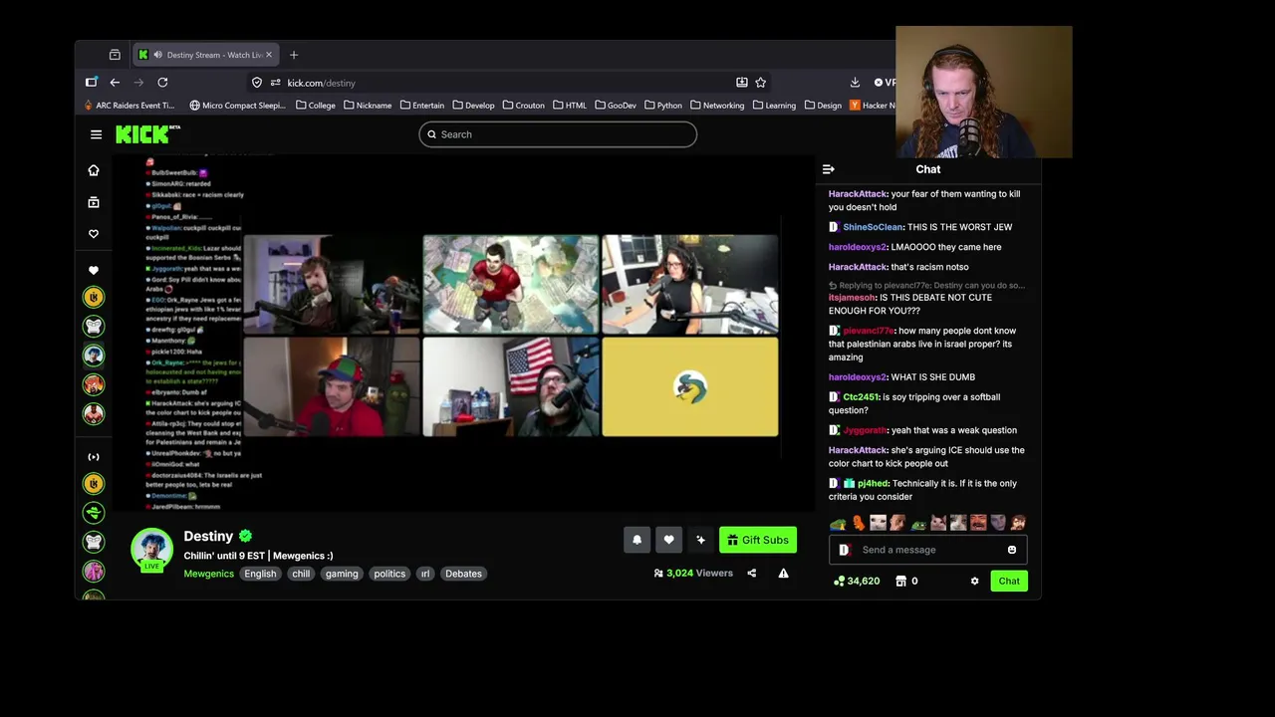Insert the Pepe praying emote

pyautogui.click(x=838, y=523)
